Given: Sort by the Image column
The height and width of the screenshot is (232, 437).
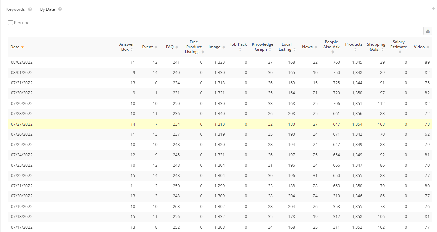Looking at the screenshot, I should pos(216,47).
